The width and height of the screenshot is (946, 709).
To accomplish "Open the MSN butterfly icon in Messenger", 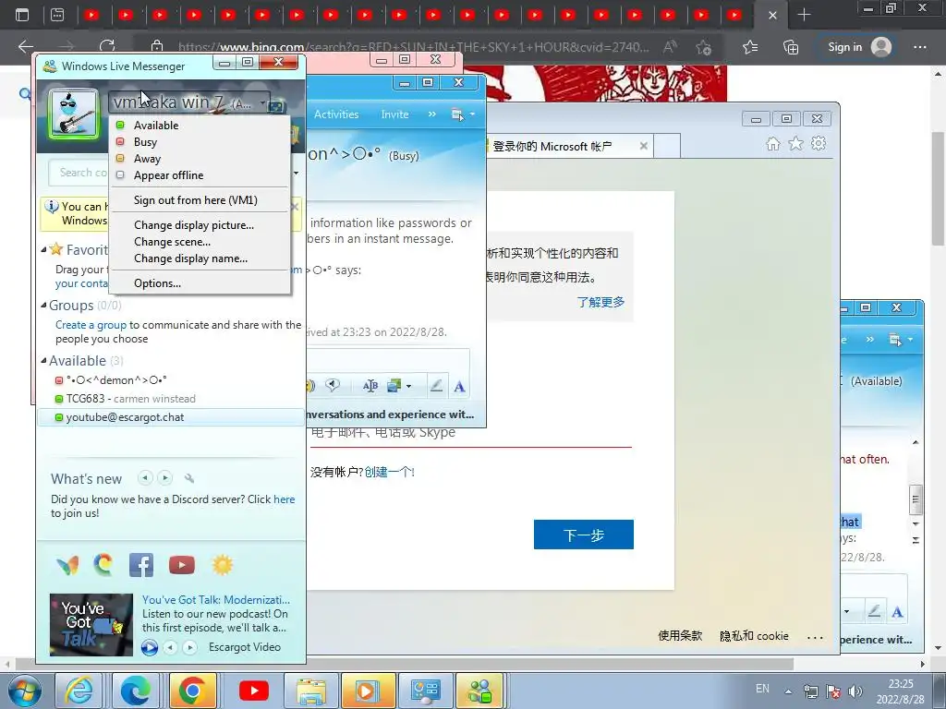I will point(67,566).
